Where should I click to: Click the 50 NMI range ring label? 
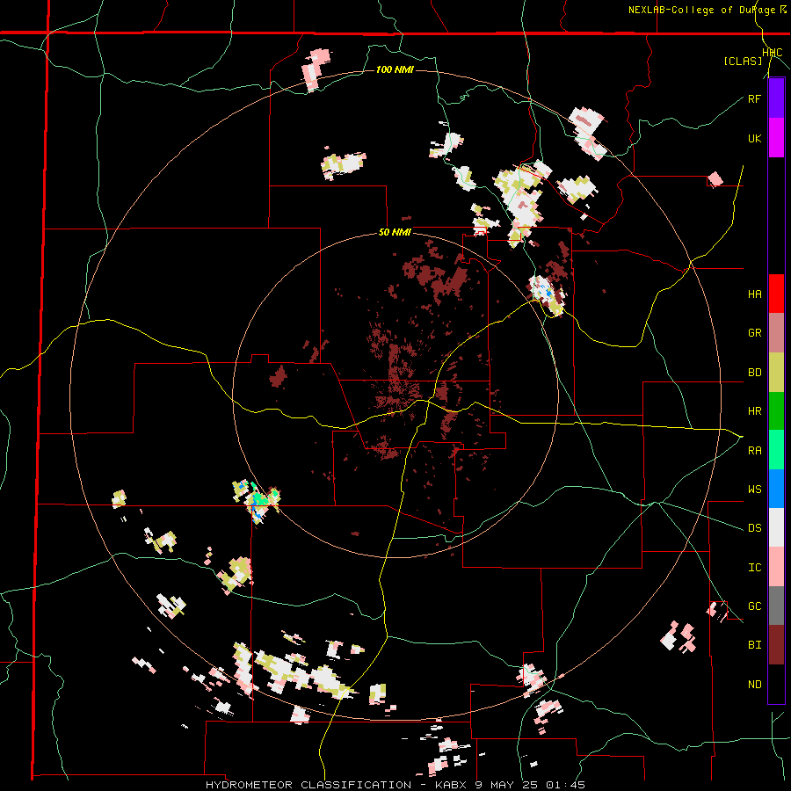[x=395, y=233]
